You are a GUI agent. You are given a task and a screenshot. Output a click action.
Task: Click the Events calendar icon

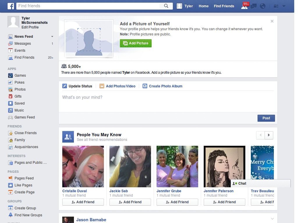[10, 51]
